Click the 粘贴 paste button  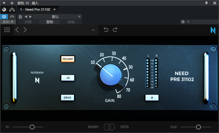pyautogui.click(x=71, y=22)
